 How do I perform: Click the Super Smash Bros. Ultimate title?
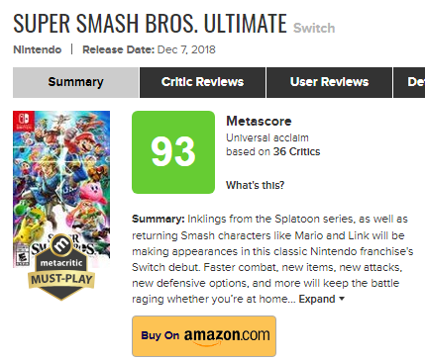pos(150,24)
